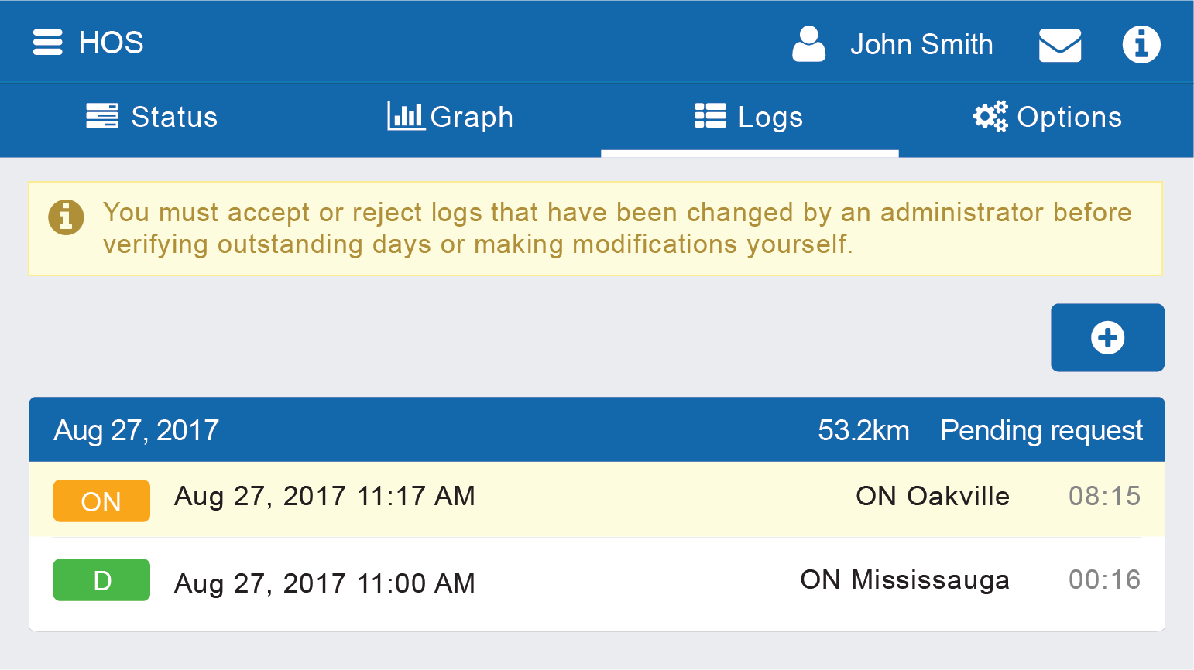The image size is (1194, 670).
Task: Click the John Smith username
Action: 921,45
